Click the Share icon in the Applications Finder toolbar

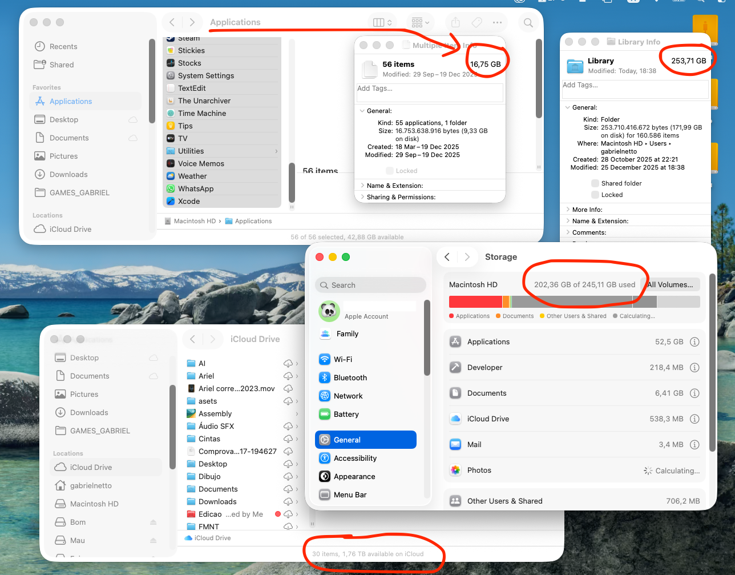(x=455, y=22)
